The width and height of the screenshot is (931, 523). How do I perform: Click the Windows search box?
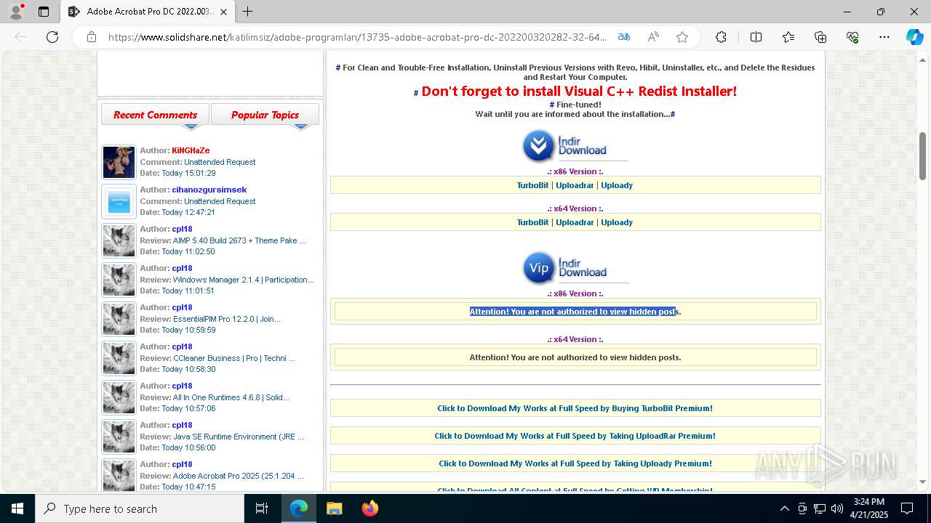point(140,508)
